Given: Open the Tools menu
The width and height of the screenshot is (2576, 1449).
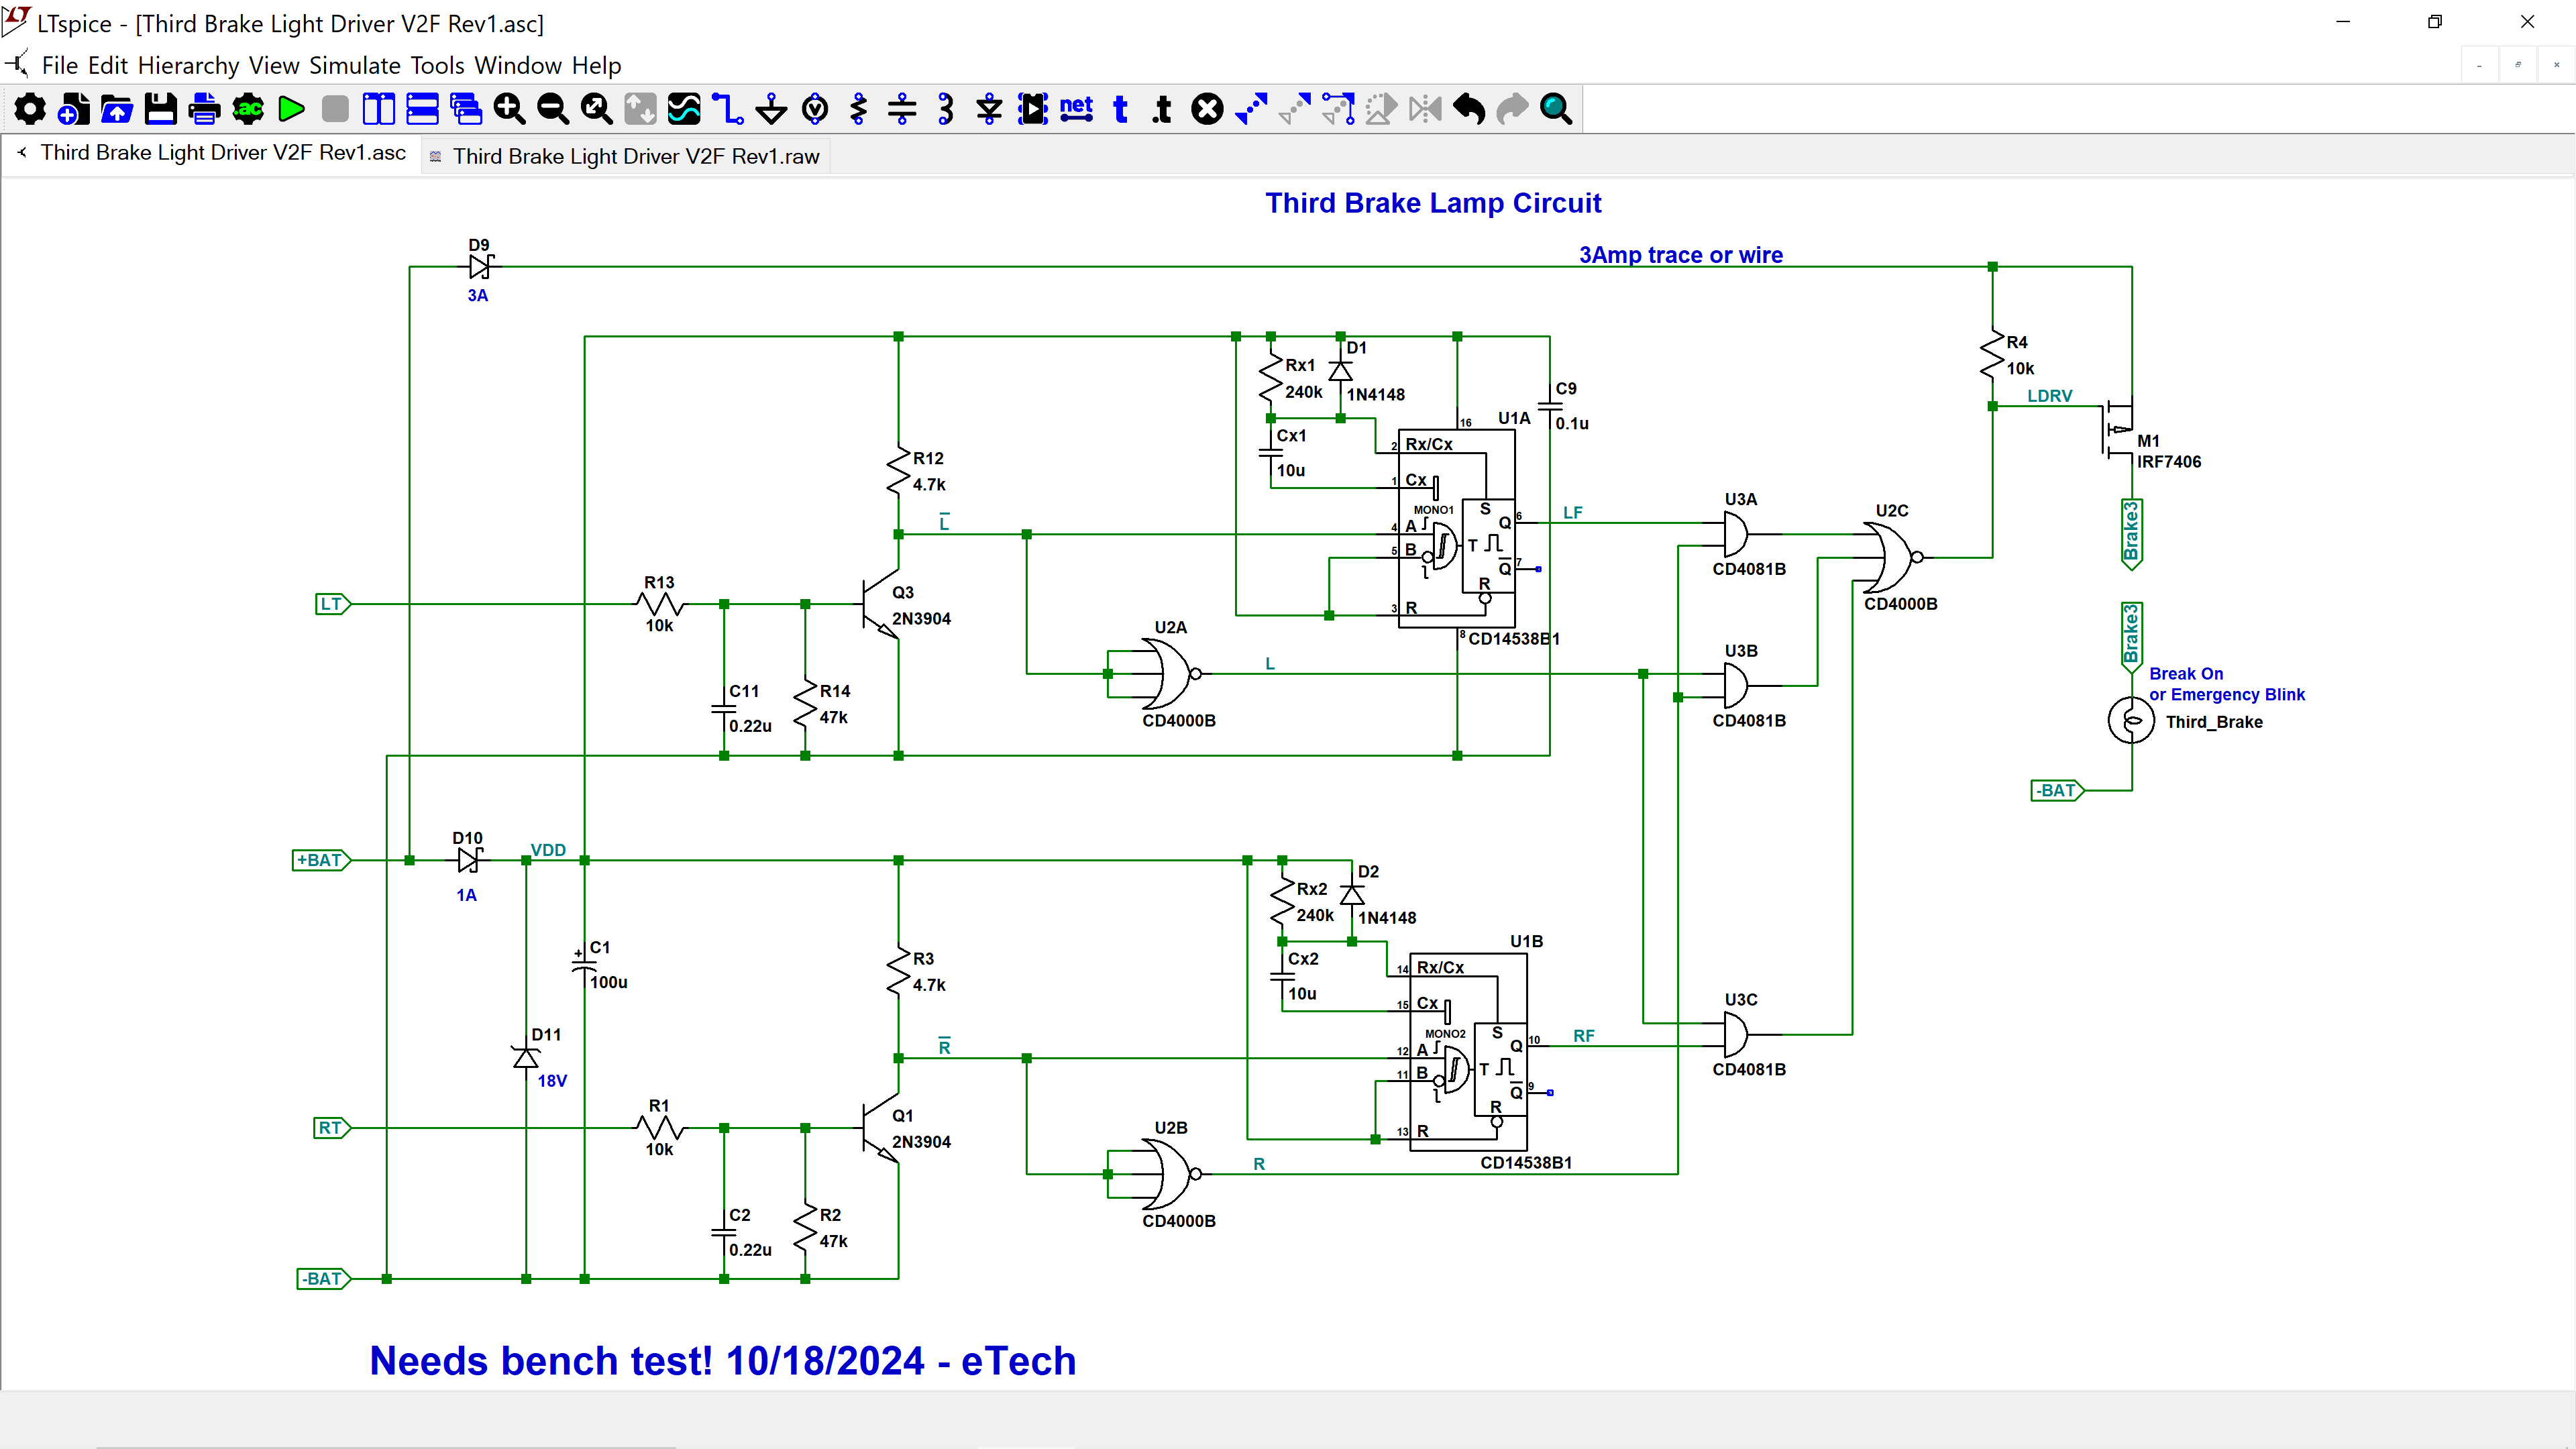Looking at the screenshot, I should click(438, 66).
